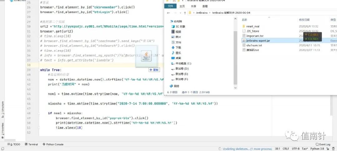Click the 音乐 music note icon
This screenshot has width=337, height=151.
173,53
